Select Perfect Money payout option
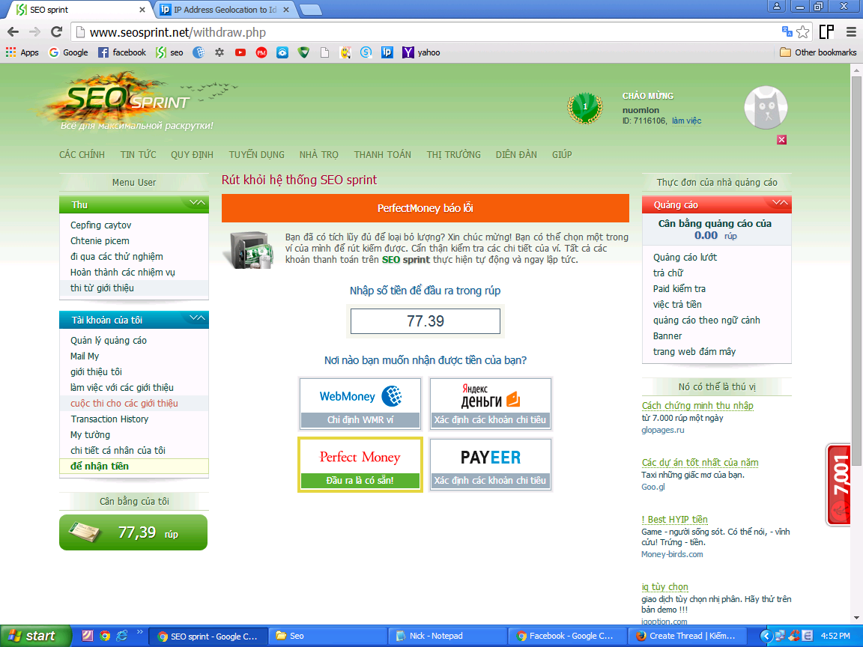 point(360,464)
